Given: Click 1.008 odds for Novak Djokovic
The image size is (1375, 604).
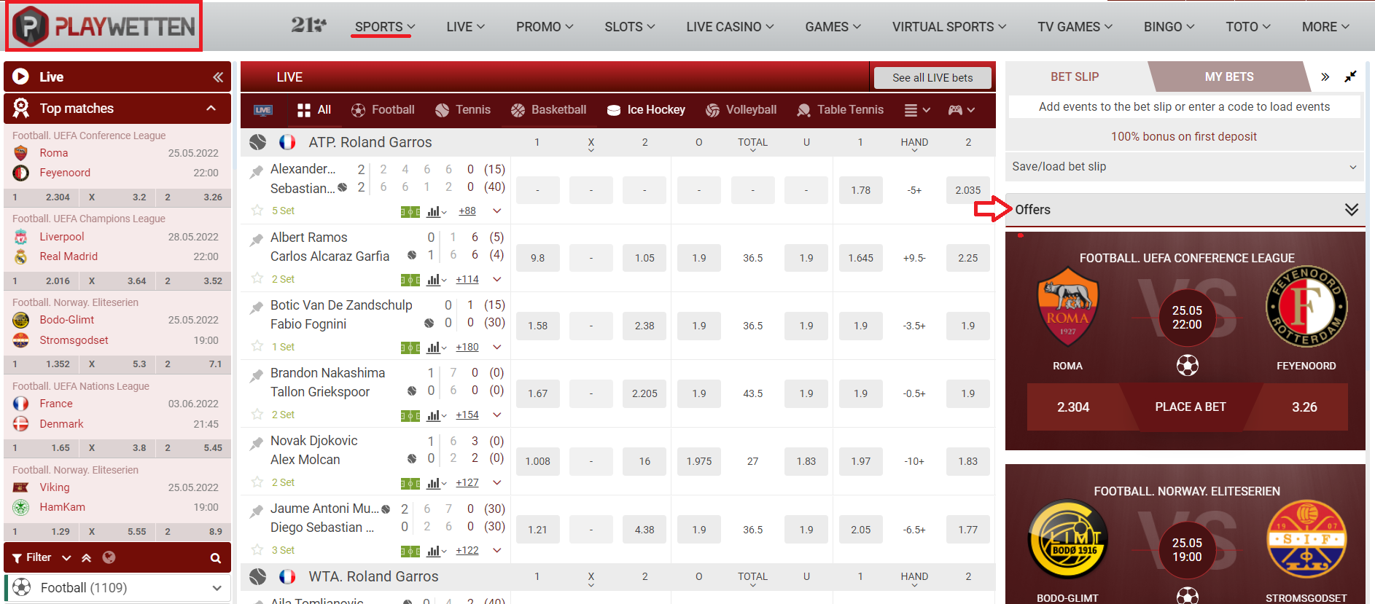Looking at the screenshot, I should pyautogui.click(x=537, y=461).
